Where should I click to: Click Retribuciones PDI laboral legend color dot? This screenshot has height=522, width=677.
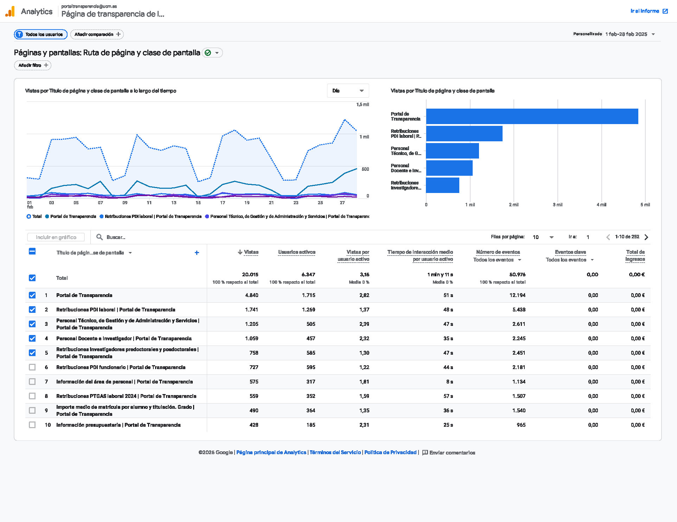(x=101, y=217)
